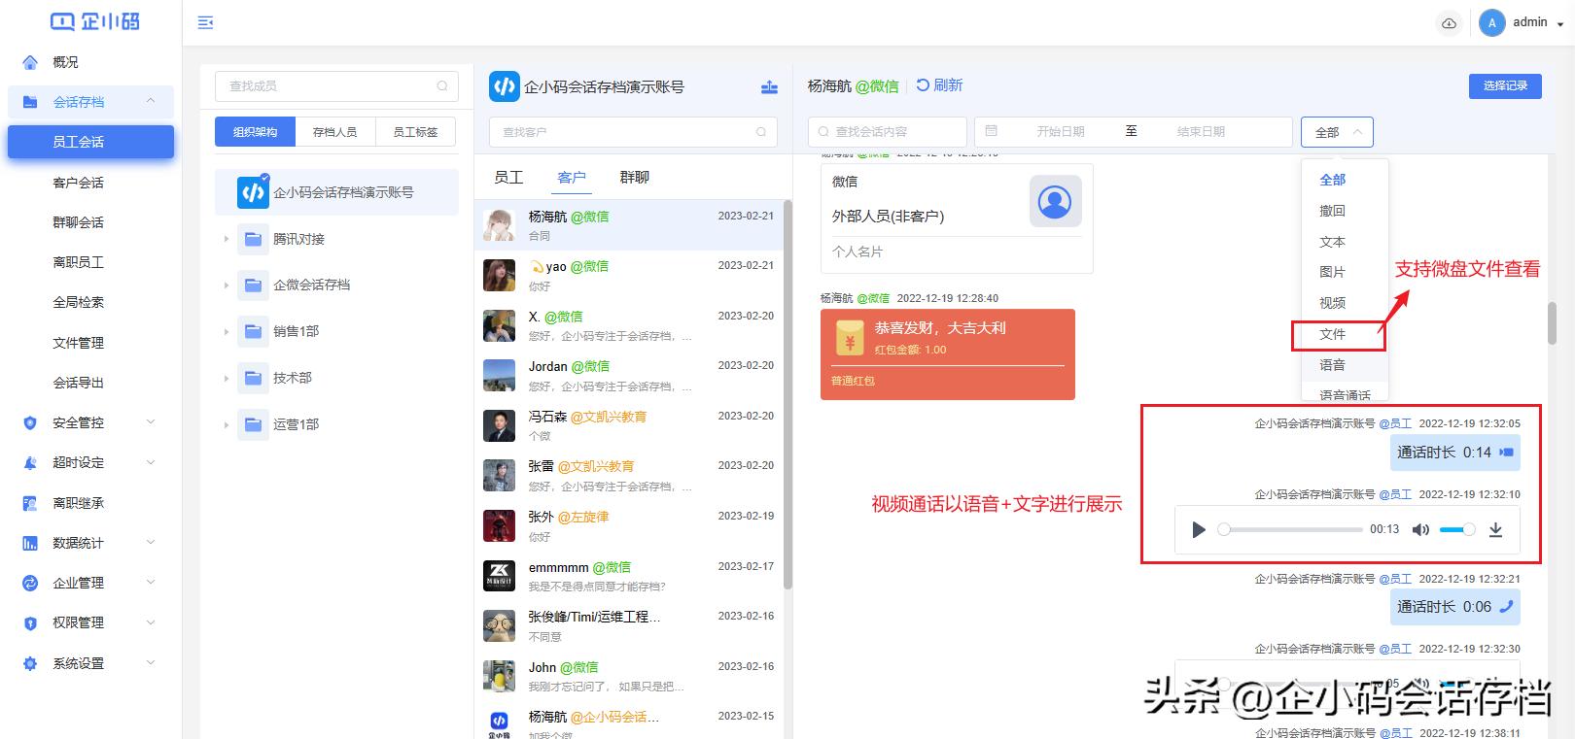Click the 腾讯对接 folder icon

pyautogui.click(x=253, y=239)
